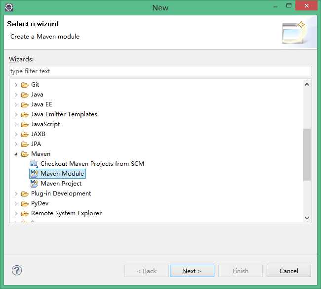Expand the Plug-in Development category
Viewport: 321px width, 289px height.
[16, 193]
